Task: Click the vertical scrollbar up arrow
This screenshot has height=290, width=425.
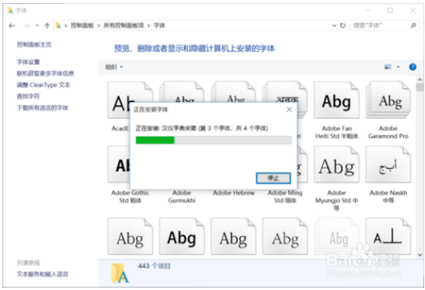Action: 420,80
